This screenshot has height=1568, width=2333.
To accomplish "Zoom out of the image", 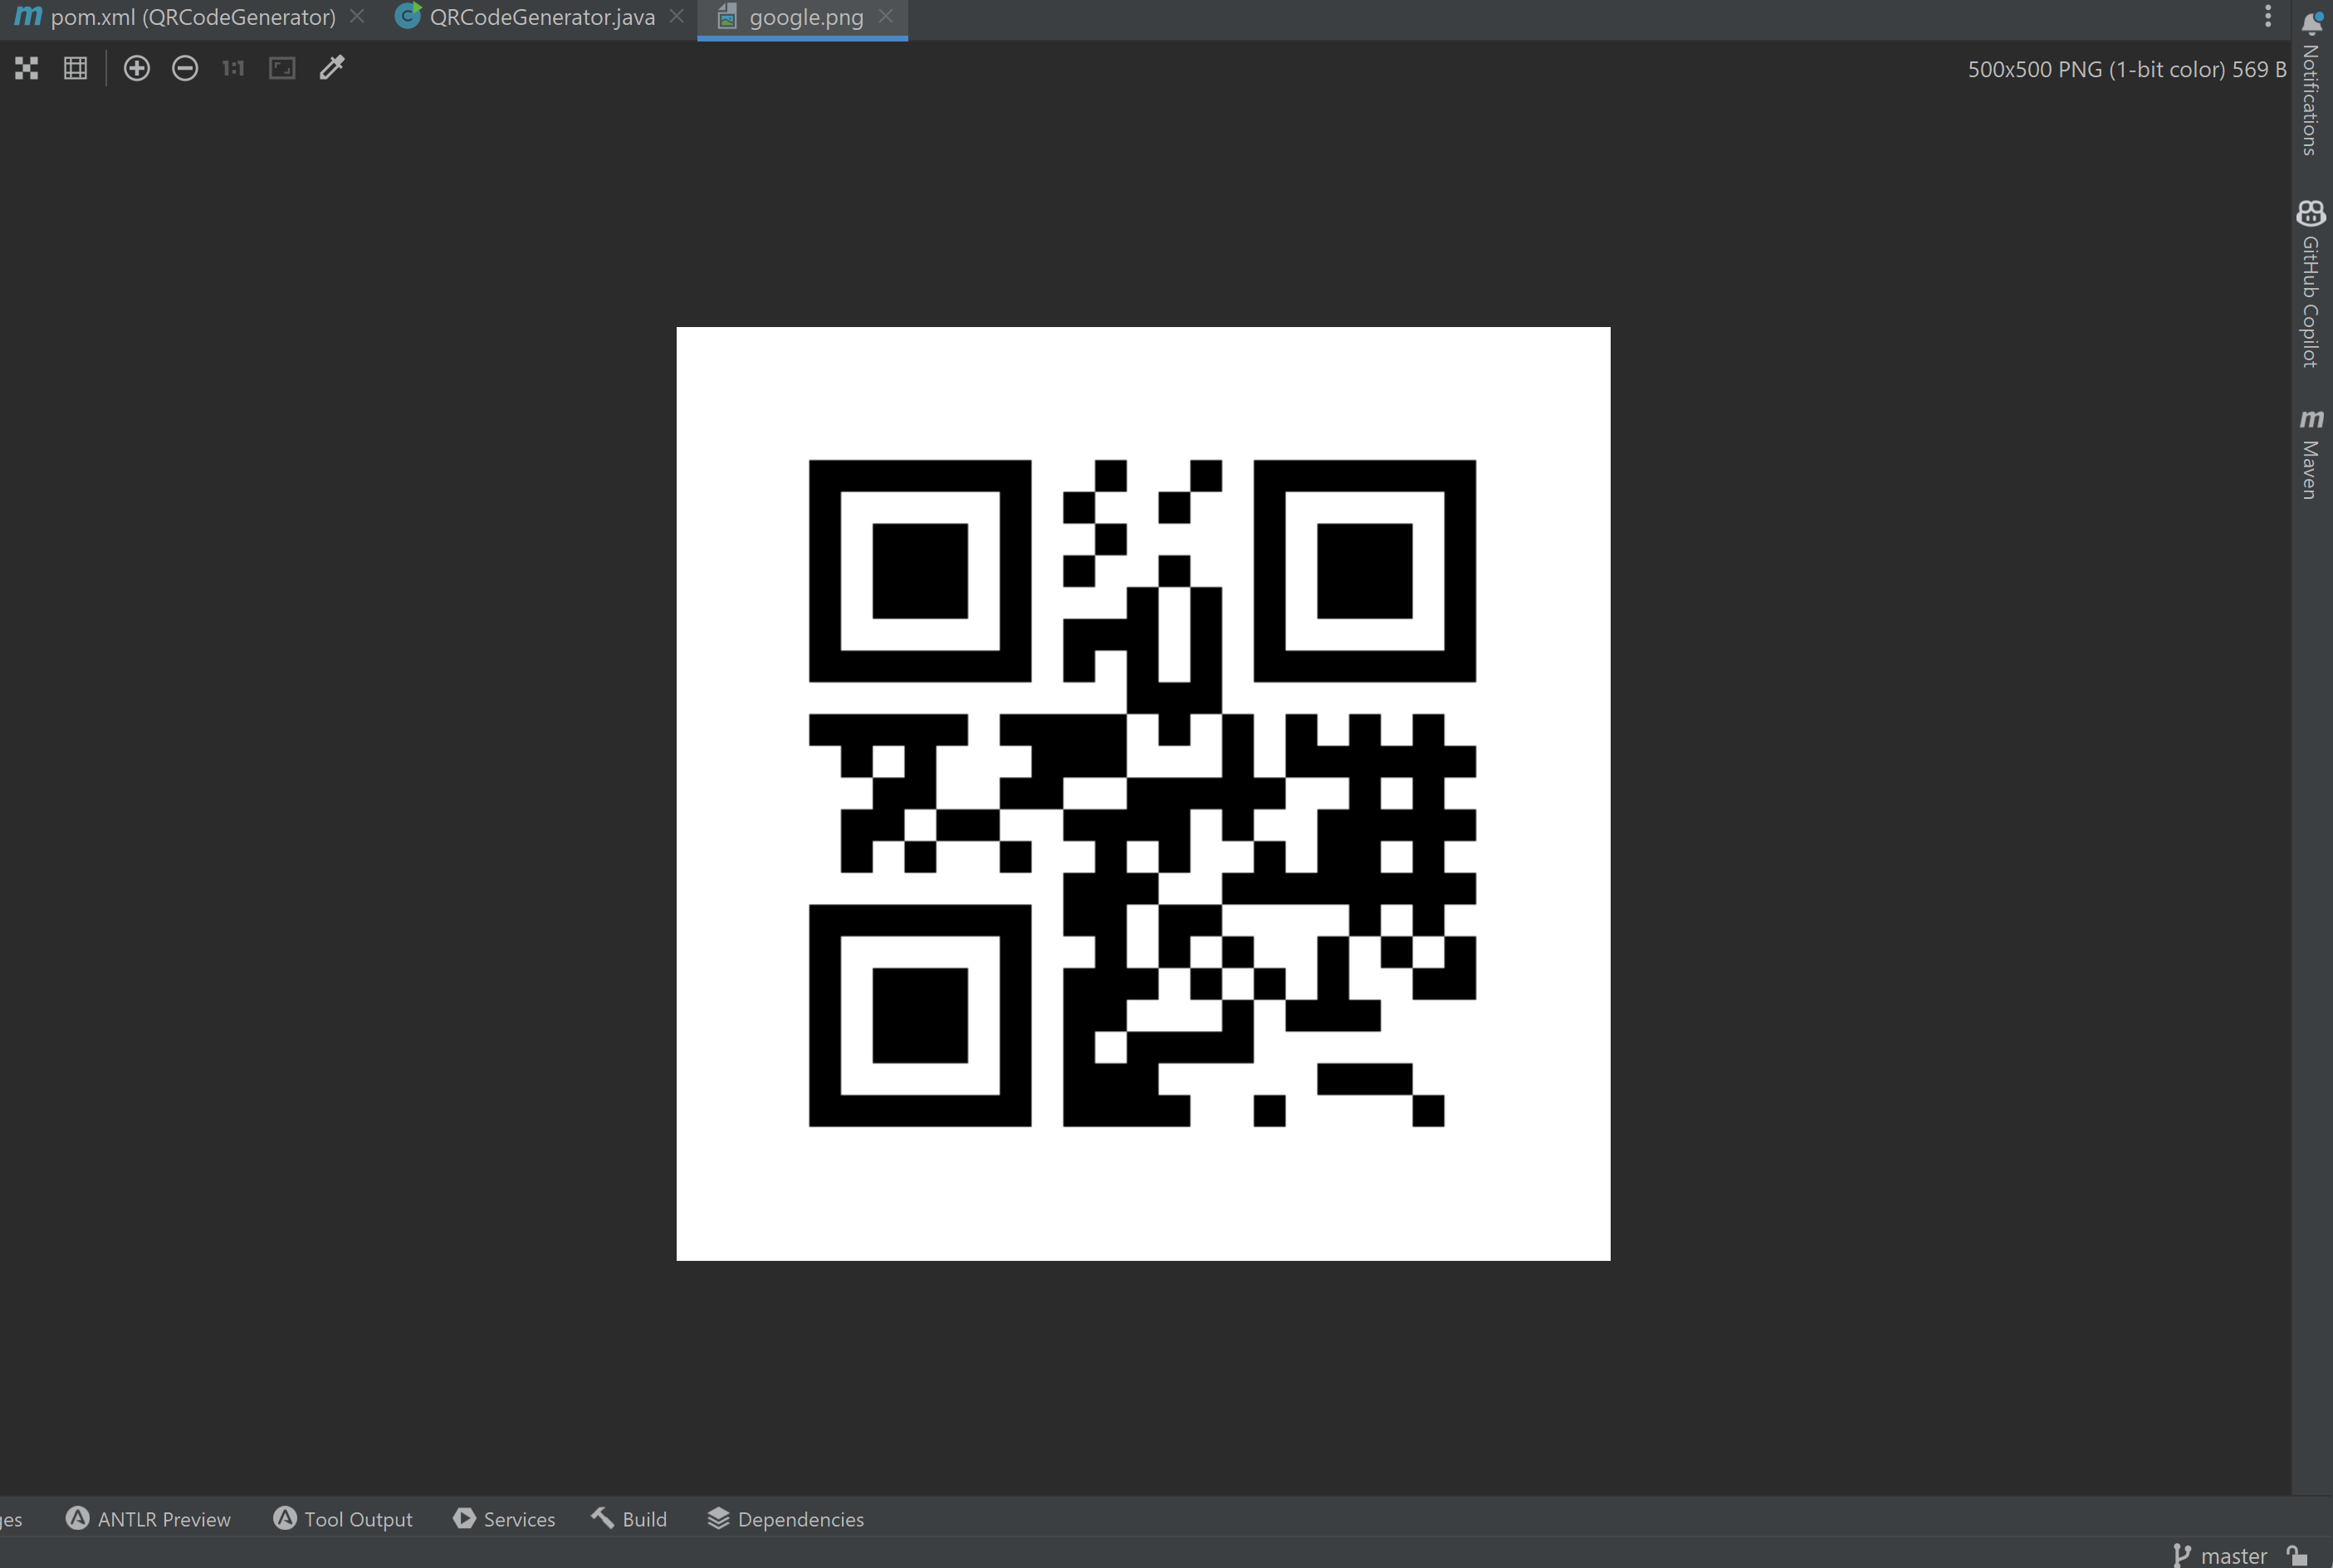I will click(x=185, y=68).
